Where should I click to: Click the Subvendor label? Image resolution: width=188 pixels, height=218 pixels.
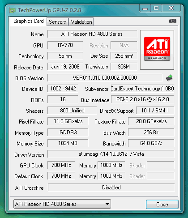97,89
